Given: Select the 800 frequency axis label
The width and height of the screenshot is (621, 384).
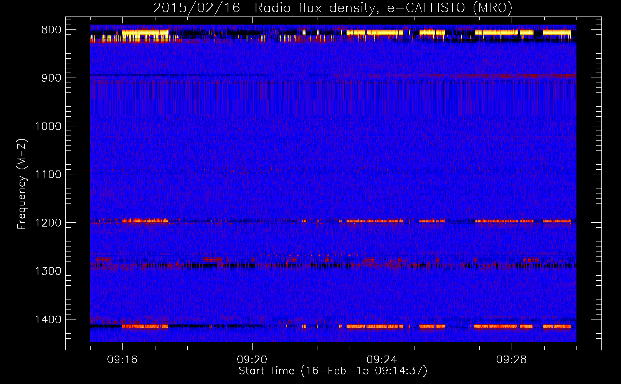Looking at the screenshot, I should click(51, 30).
